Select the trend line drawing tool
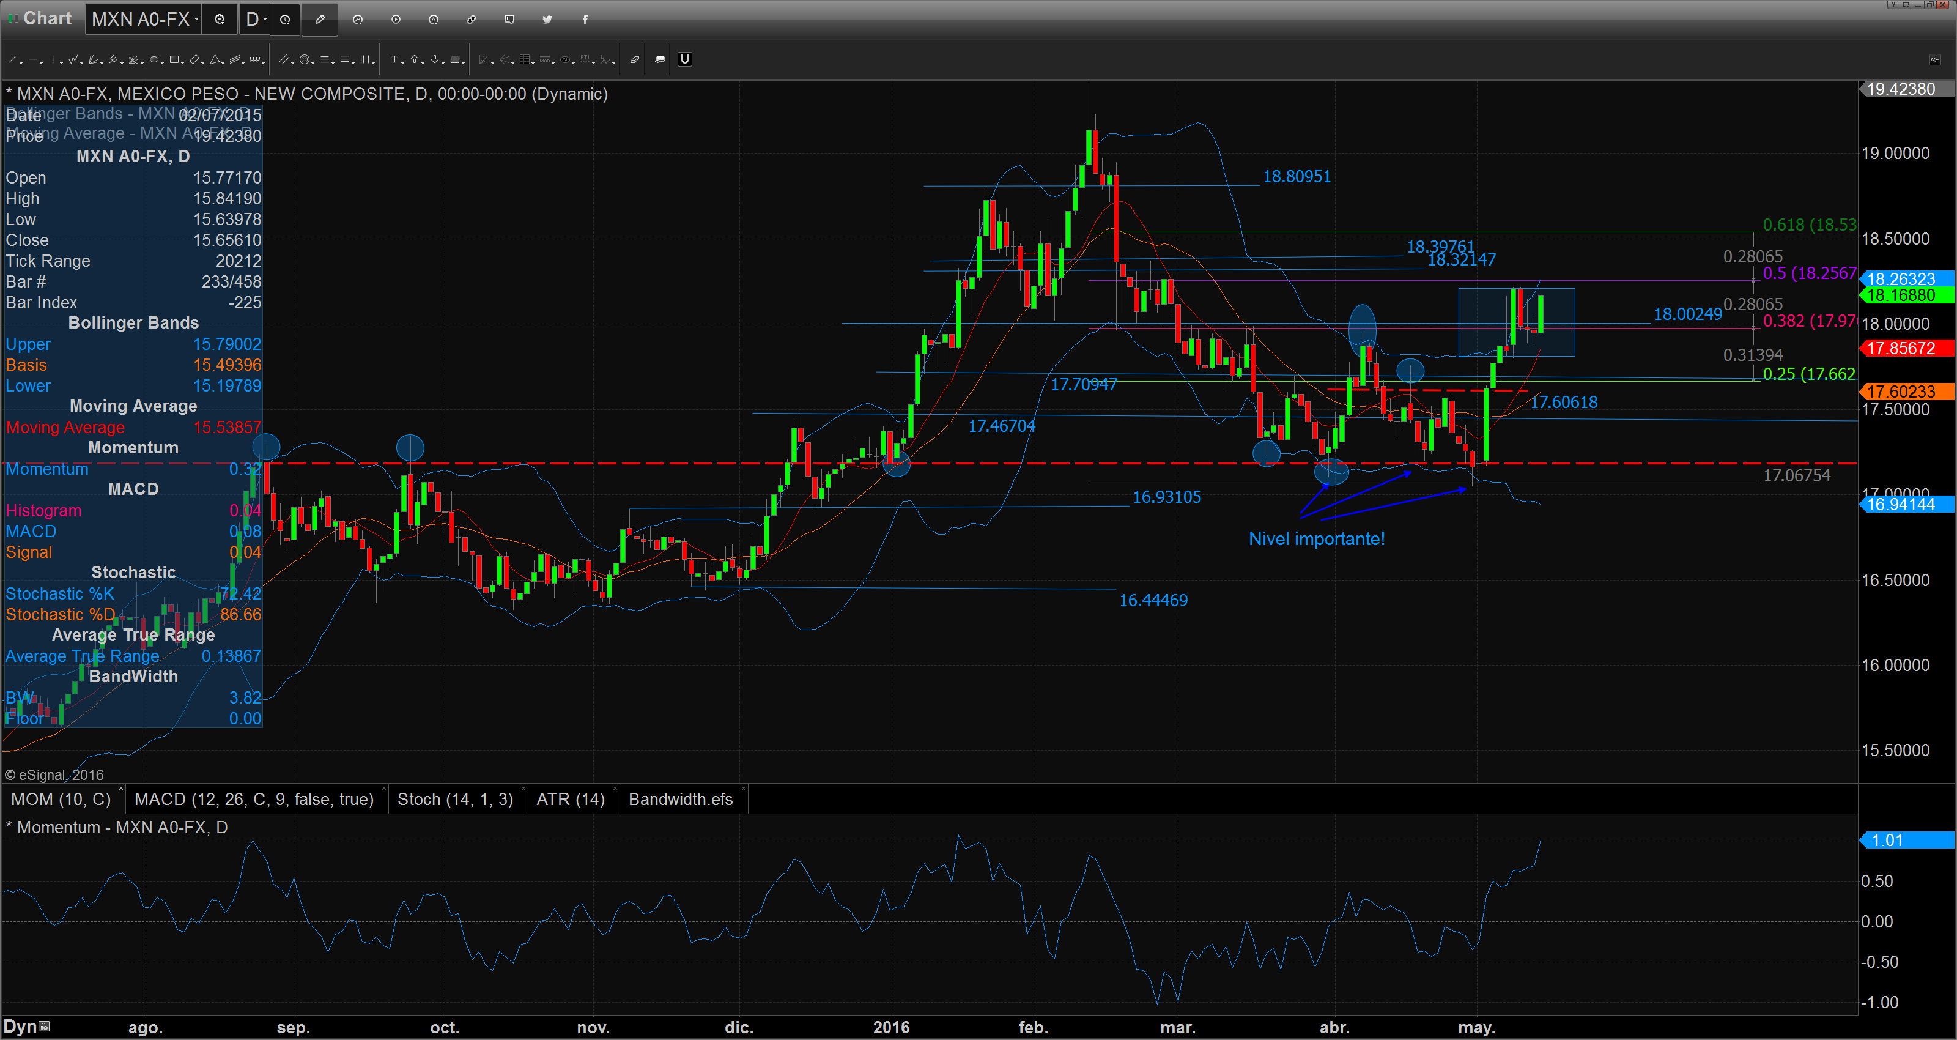 click(x=12, y=59)
